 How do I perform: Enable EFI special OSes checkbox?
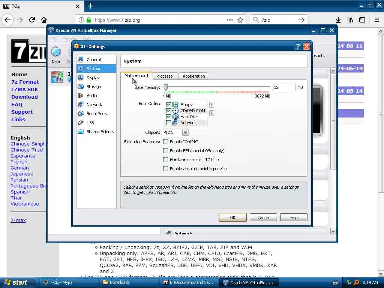[x=165, y=151]
